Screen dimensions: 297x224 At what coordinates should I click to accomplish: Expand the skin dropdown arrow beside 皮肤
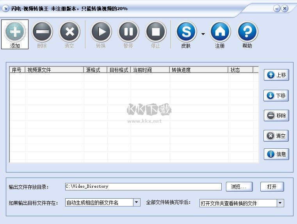tap(203, 34)
